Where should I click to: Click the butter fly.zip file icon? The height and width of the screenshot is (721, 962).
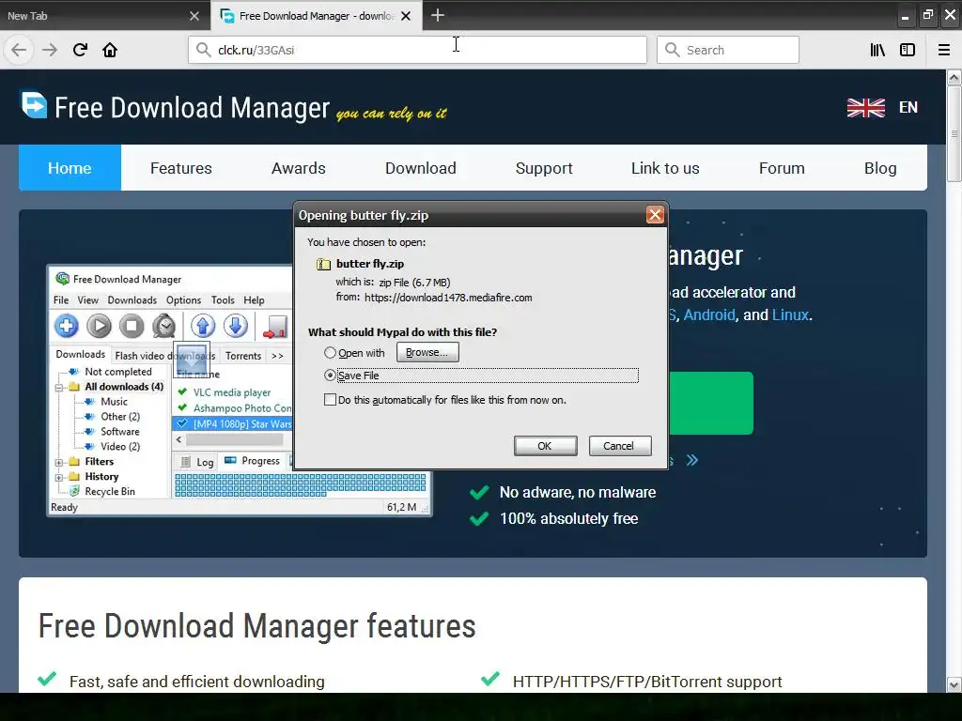pyautogui.click(x=323, y=264)
